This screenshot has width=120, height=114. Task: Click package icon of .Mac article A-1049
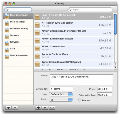coord(37,17)
